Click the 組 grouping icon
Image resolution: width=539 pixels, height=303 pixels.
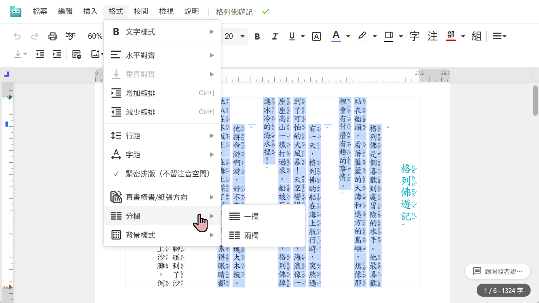[477, 37]
